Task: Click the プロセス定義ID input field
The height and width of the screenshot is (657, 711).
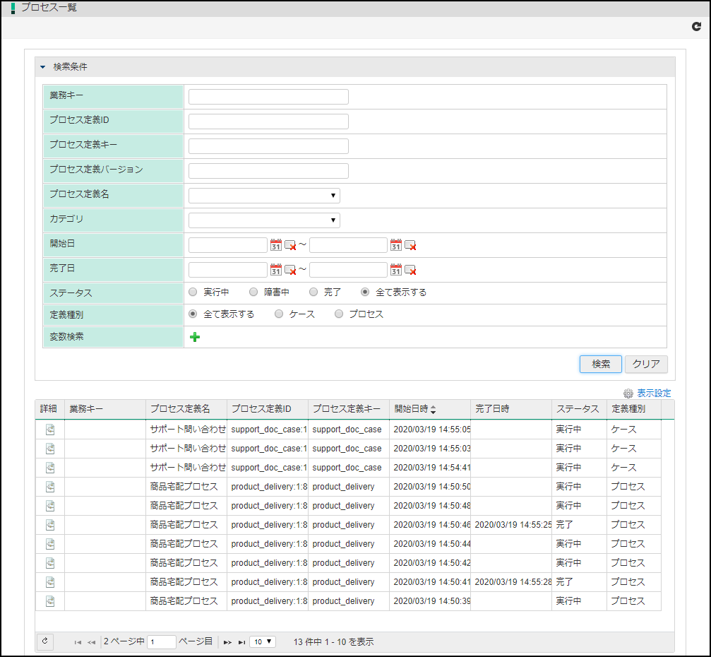Action: click(268, 122)
